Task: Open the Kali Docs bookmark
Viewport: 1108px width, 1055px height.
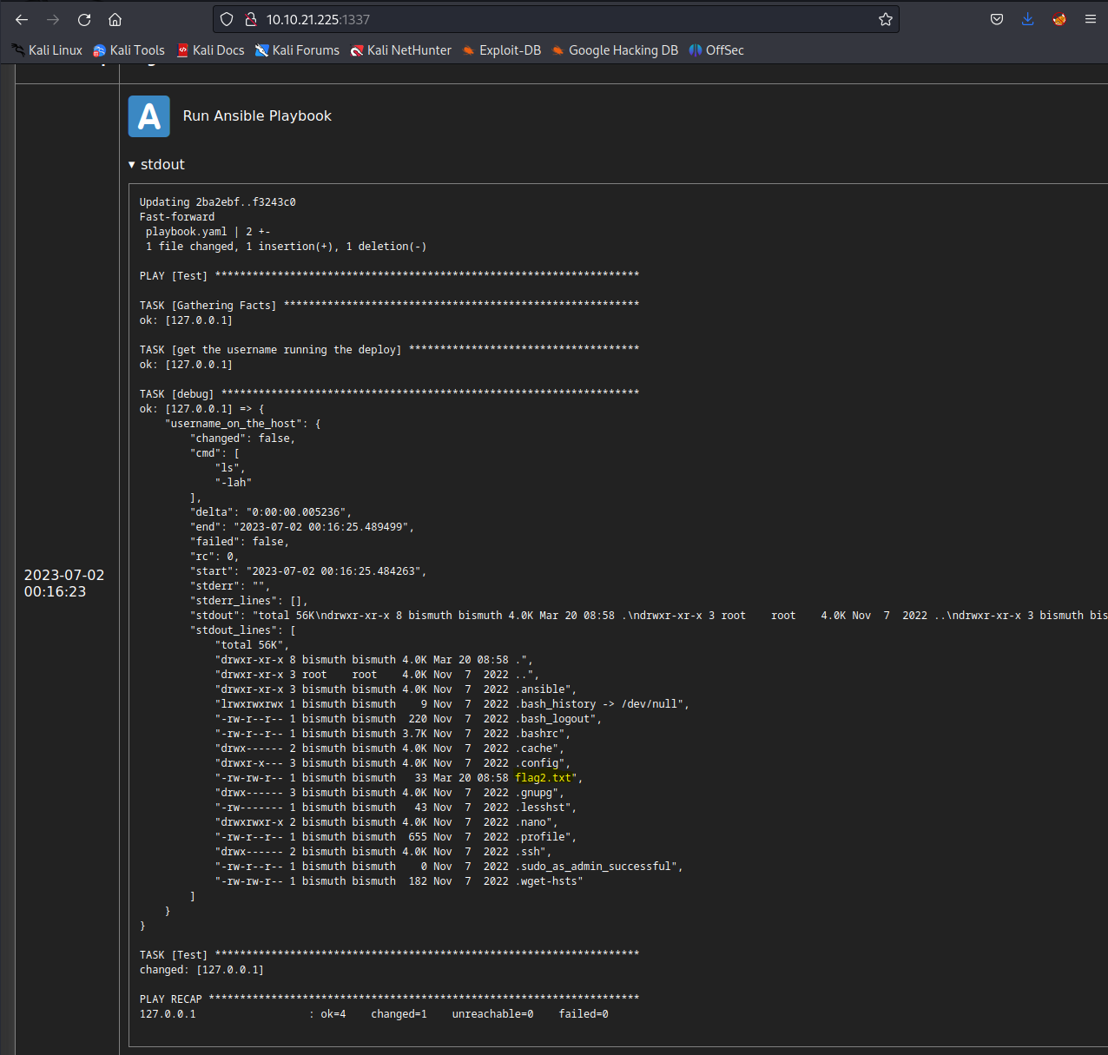Action: (x=210, y=50)
